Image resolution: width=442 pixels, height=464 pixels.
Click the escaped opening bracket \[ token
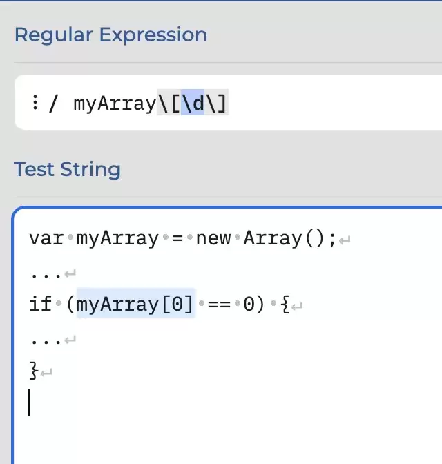tap(169, 104)
